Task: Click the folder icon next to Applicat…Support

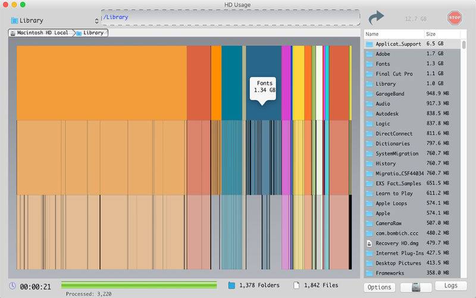Action: (x=369, y=44)
